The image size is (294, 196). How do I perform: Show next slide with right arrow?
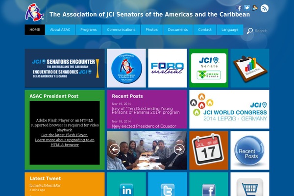179,149
